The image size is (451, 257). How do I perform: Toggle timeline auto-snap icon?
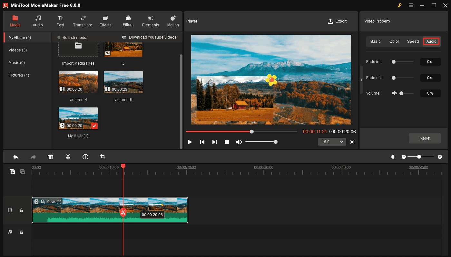click(x=393, y=157)
